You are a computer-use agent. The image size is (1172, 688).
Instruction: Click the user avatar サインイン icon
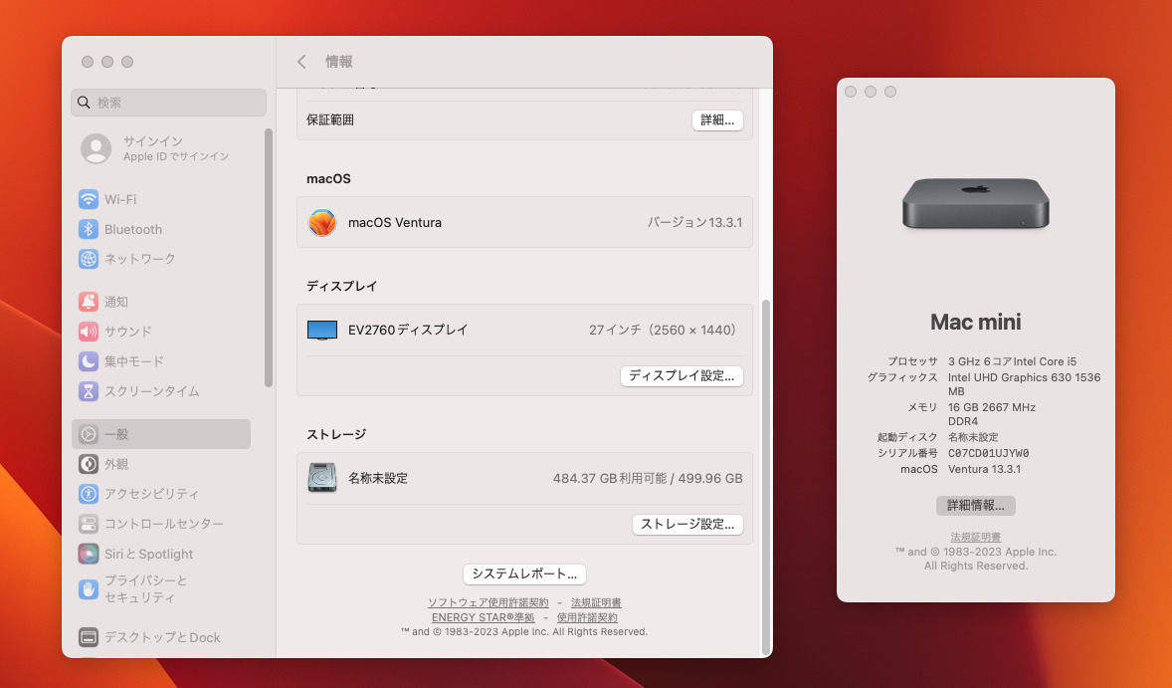pos(96,148)
